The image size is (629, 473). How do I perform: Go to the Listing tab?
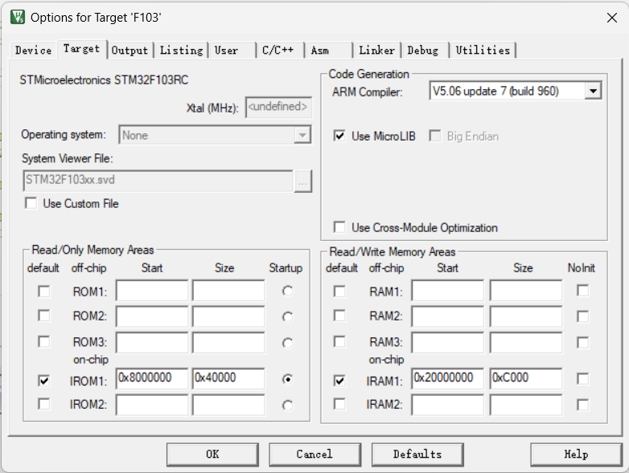pos(181,51)
